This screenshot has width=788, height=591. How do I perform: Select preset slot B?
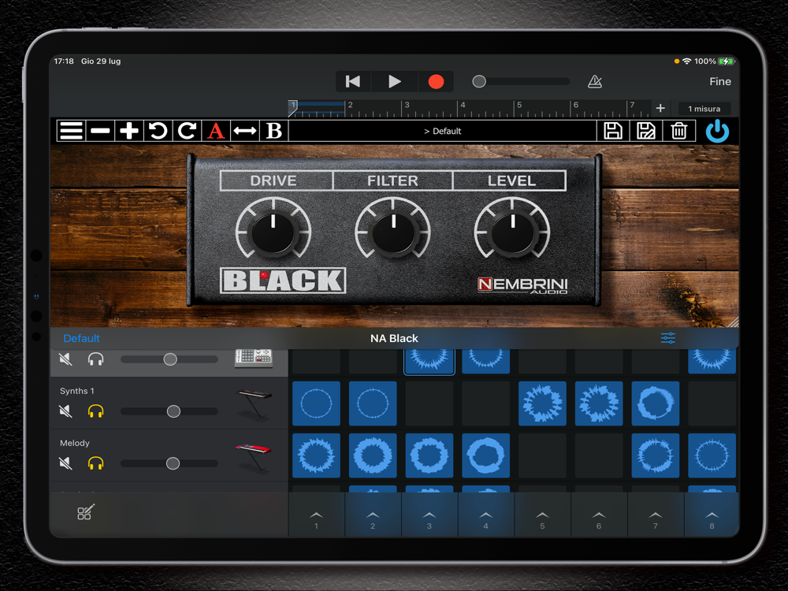(274, 131)
